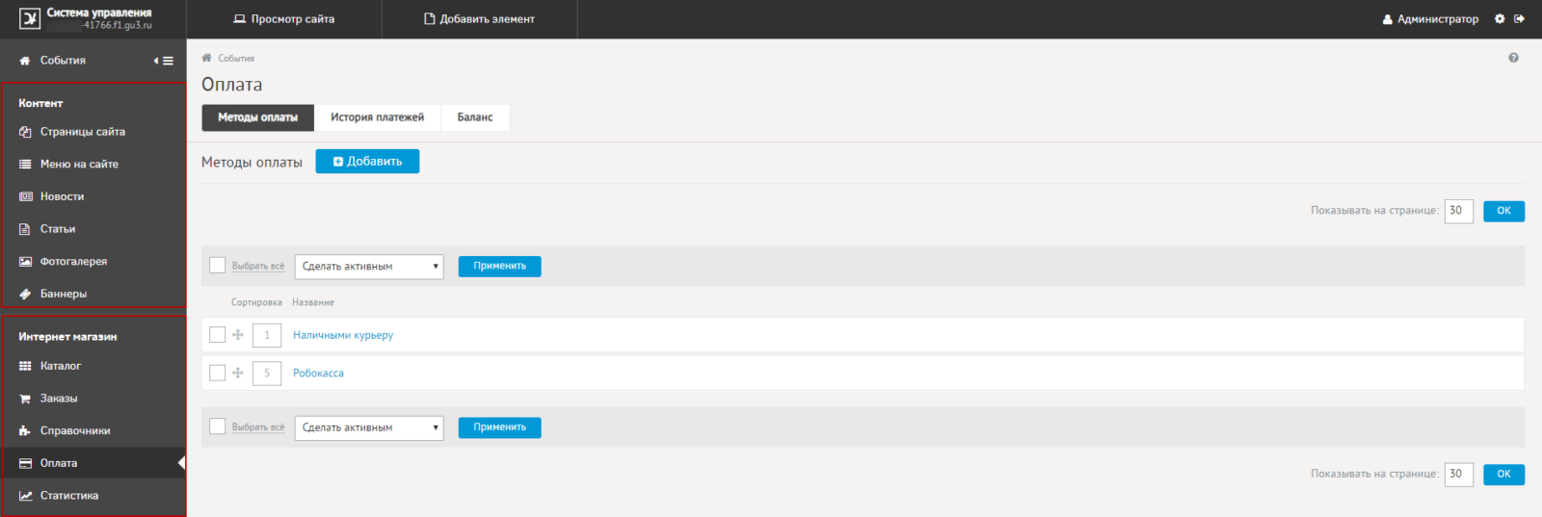Open Просмотр сайта in the top bar
This screenshot has height=517, width=1542.
point(284,19)
